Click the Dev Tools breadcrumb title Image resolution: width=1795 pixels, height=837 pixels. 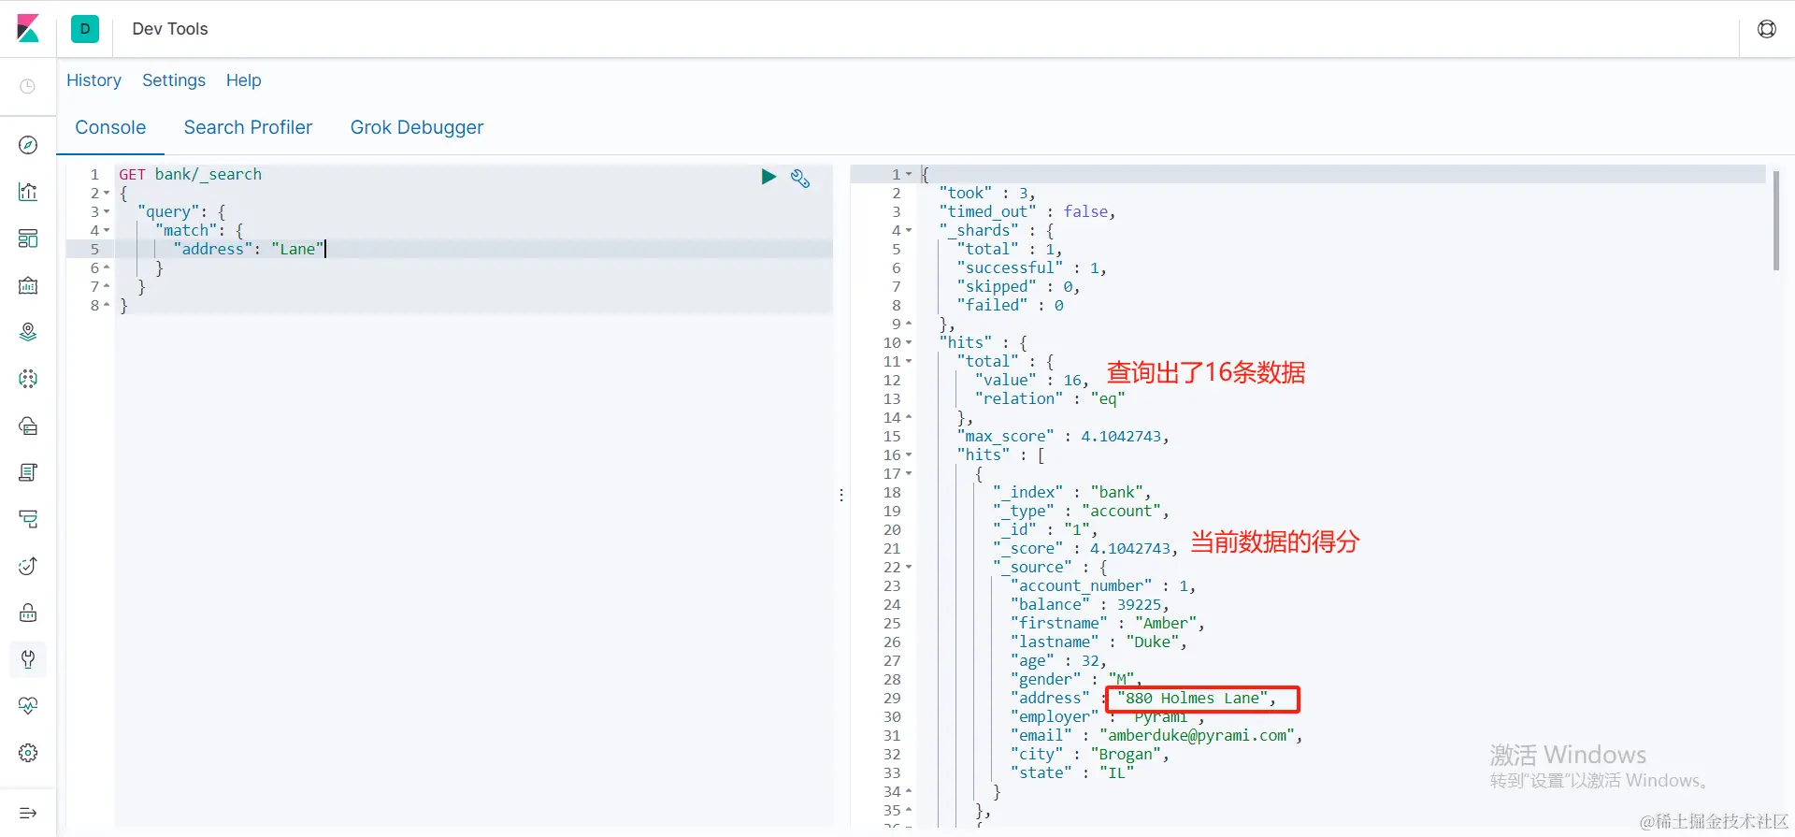170,29
